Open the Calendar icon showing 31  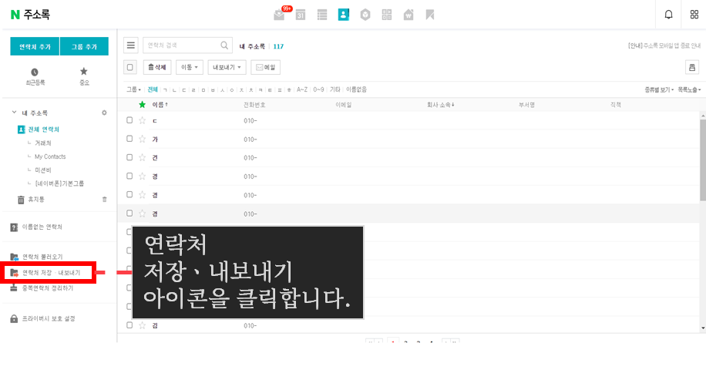301,15
